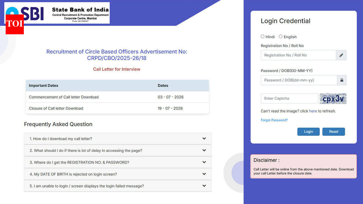Click the "Important Dates" column header

tap(43, 86)
